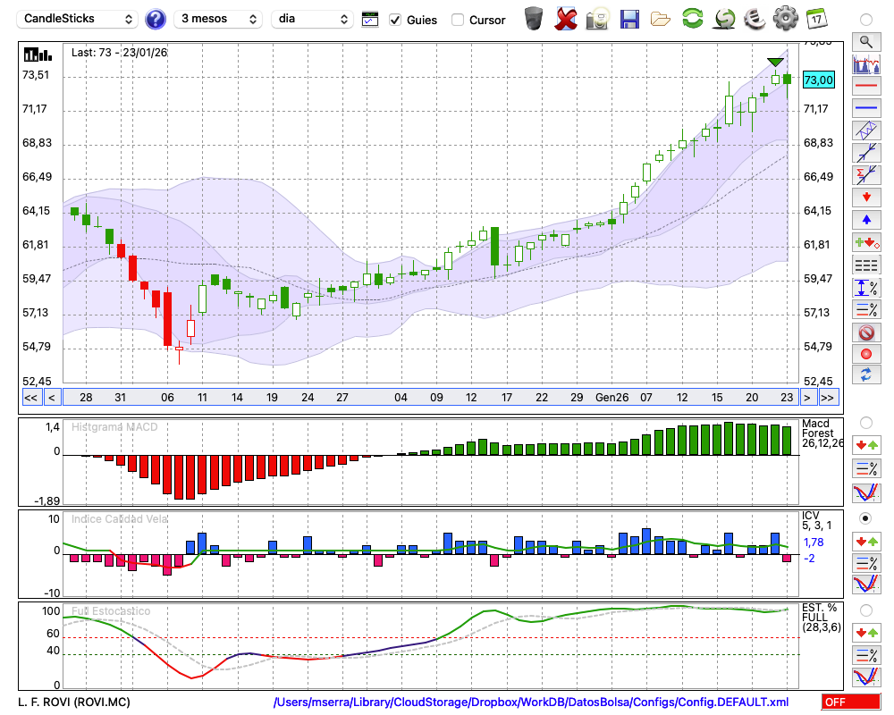Select the Full Estocastico panel radio button
The image size is (894, 715).
865,610
